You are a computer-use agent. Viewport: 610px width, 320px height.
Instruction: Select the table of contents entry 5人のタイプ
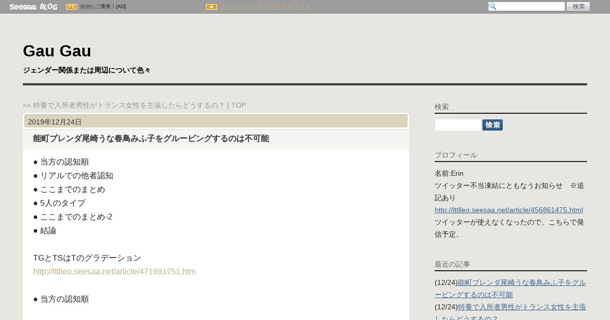click(x=63, y=203)
